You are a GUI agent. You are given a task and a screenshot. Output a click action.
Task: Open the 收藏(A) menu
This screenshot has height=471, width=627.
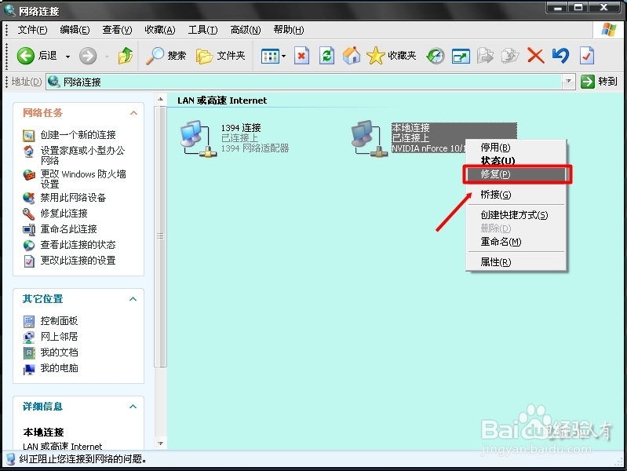point(159,30)
